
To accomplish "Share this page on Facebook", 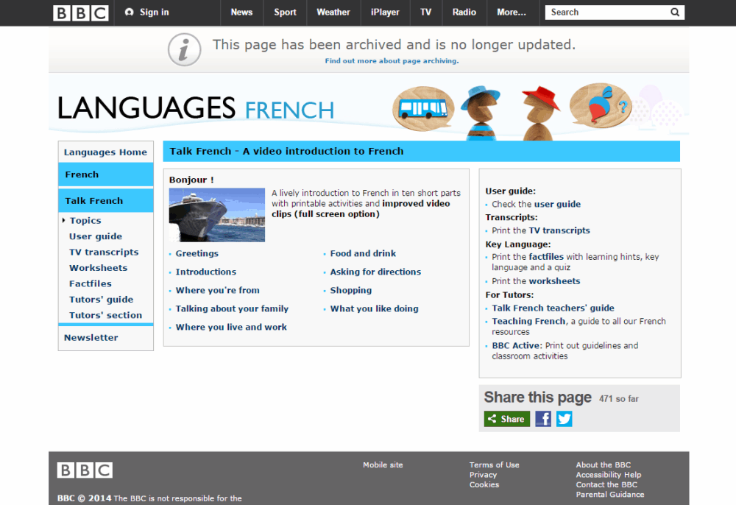I will [543, 419].
